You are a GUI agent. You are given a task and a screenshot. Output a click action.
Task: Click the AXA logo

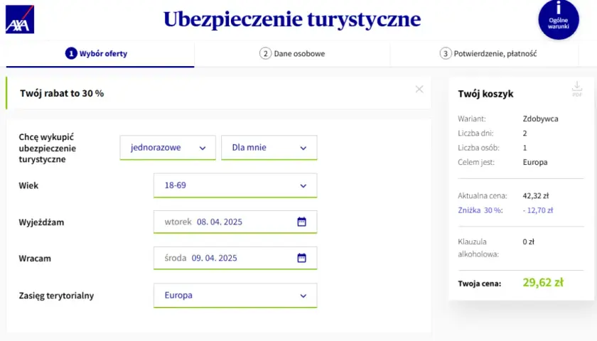click(x=20, y=19)
